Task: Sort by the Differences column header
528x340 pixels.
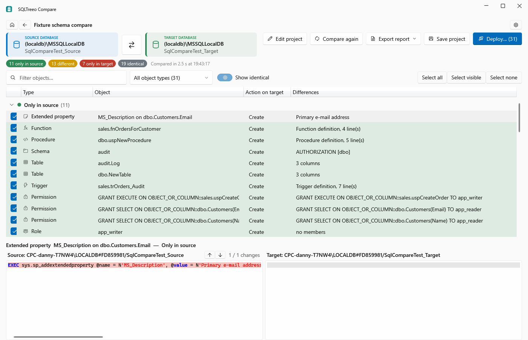Action: (x=404, y=92)
